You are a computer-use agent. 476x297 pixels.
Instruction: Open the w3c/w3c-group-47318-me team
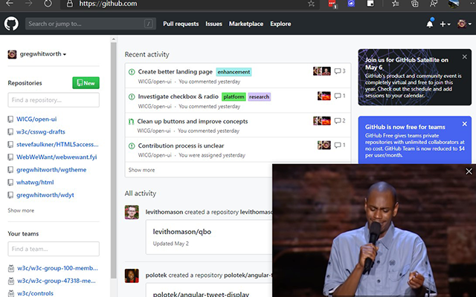pos(57,281)
